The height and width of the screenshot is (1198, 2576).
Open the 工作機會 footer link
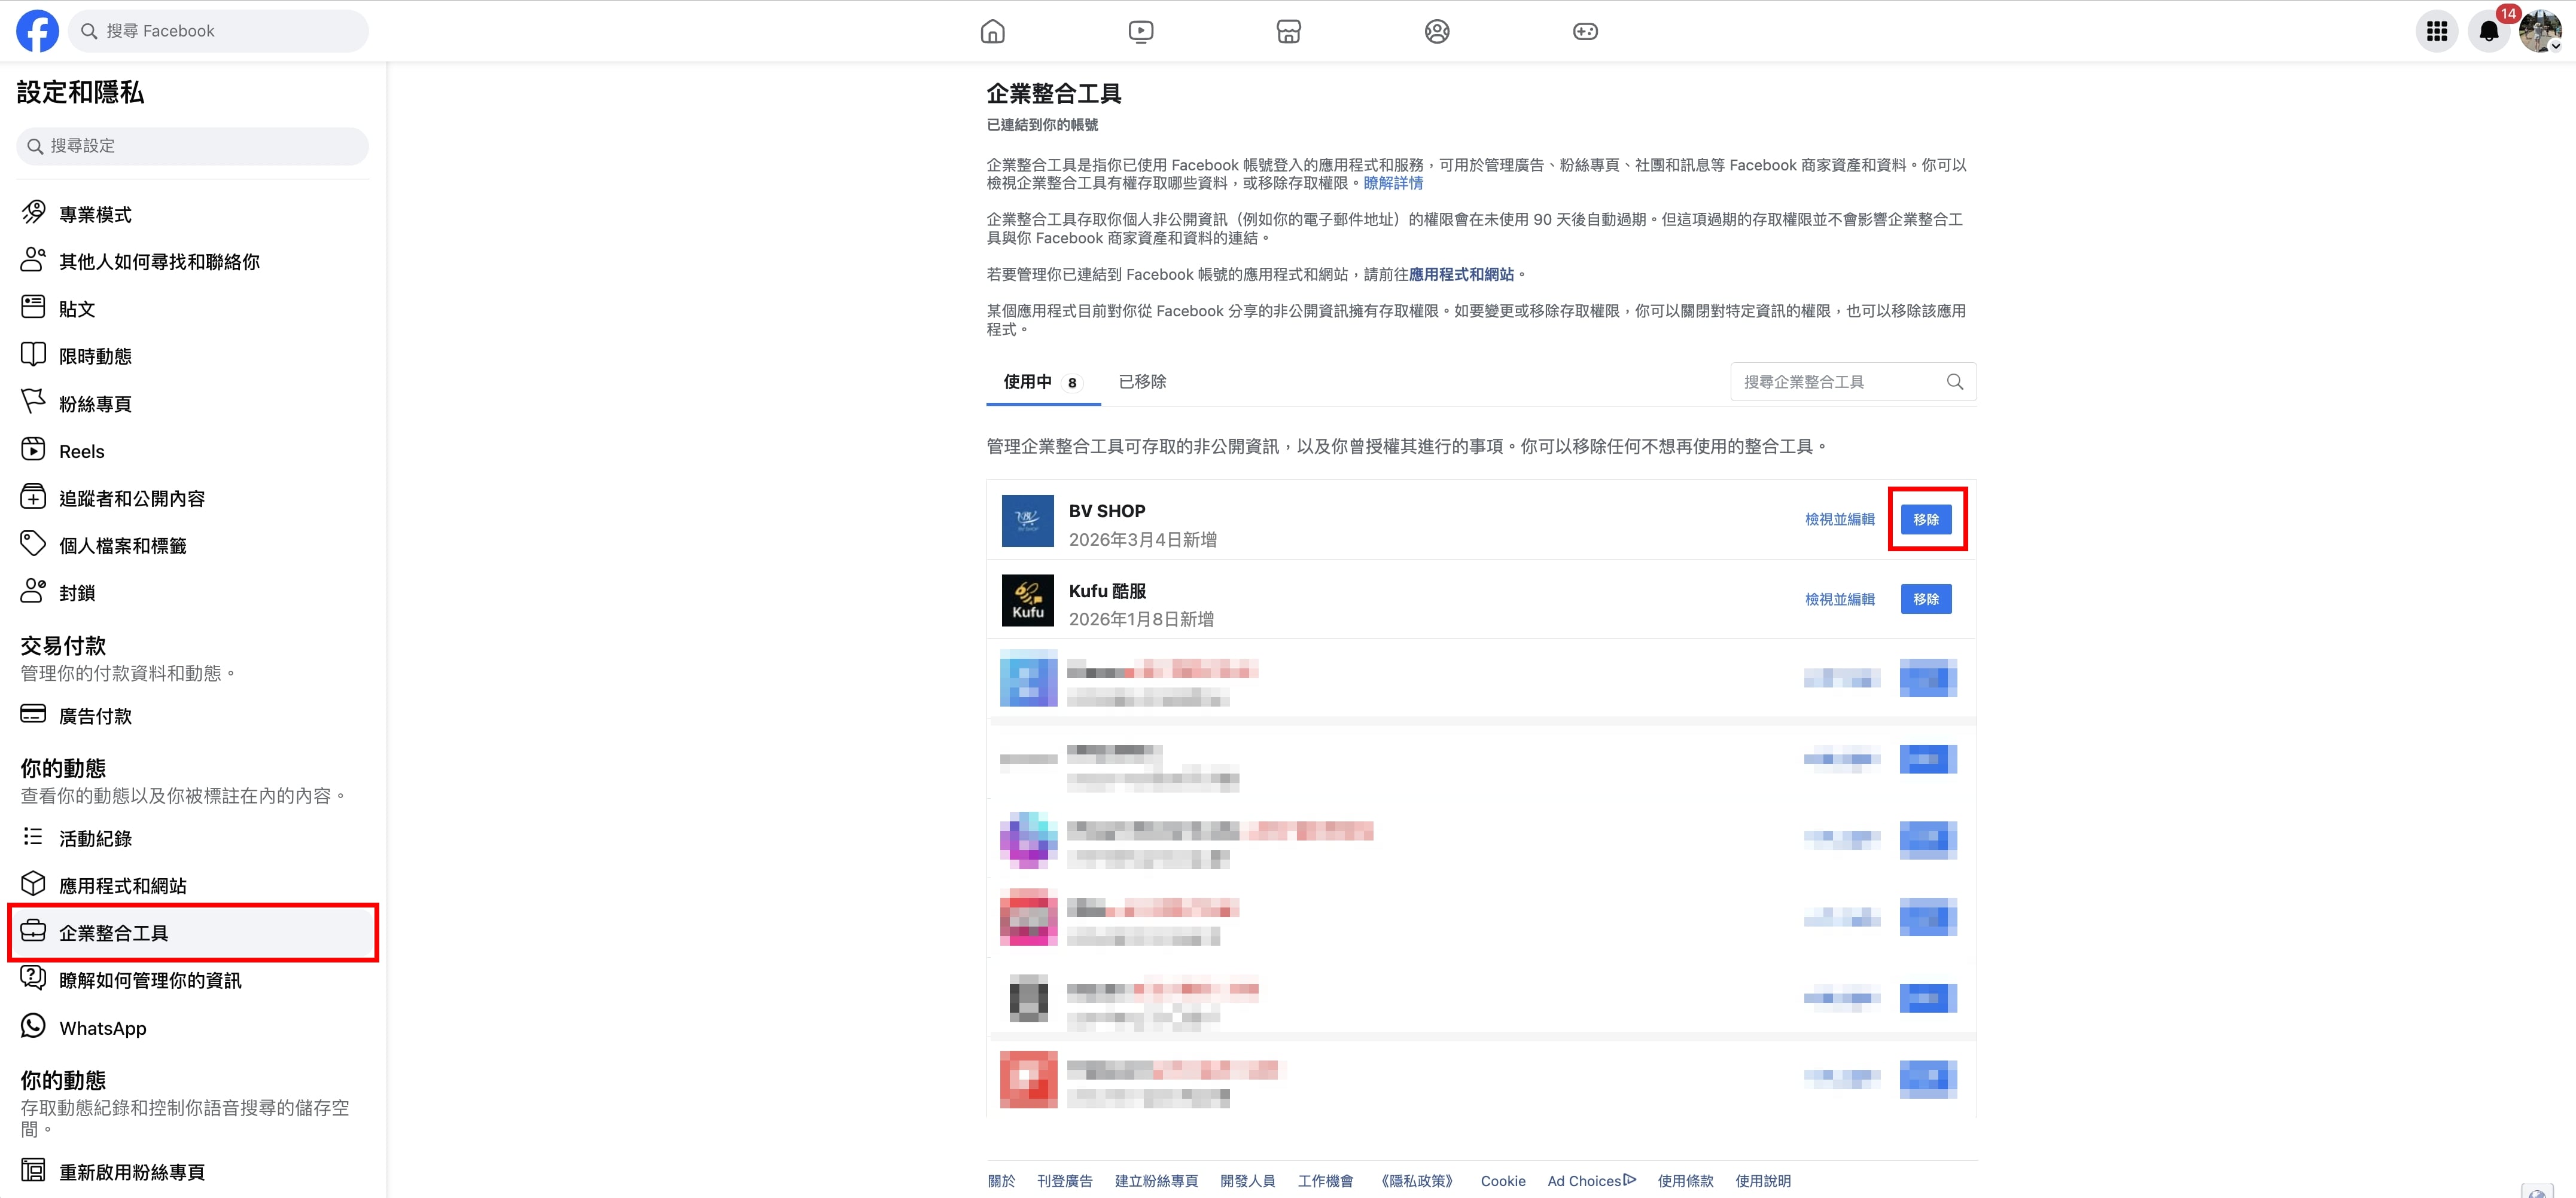pyautogui.click(x=1325, y=1181)
